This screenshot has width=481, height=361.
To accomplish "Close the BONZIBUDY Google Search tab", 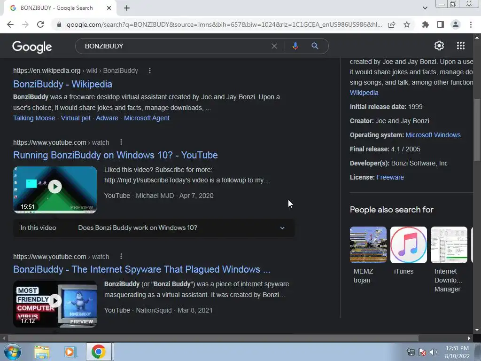I will pos(109,8).
